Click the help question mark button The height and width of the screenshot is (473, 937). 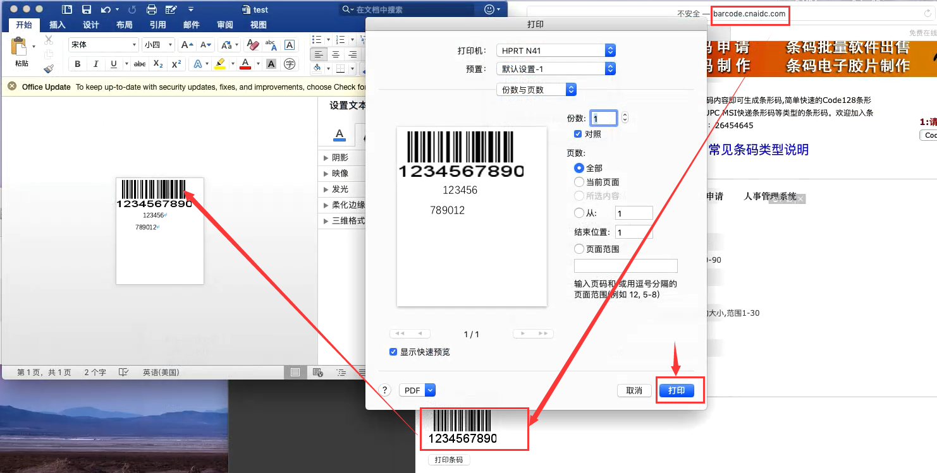point(385,390)
